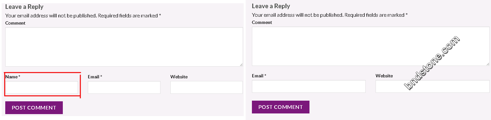Click Comment textarea in form with Name field
The width and height of the screenshot is (491, 120).
point(124,47)
